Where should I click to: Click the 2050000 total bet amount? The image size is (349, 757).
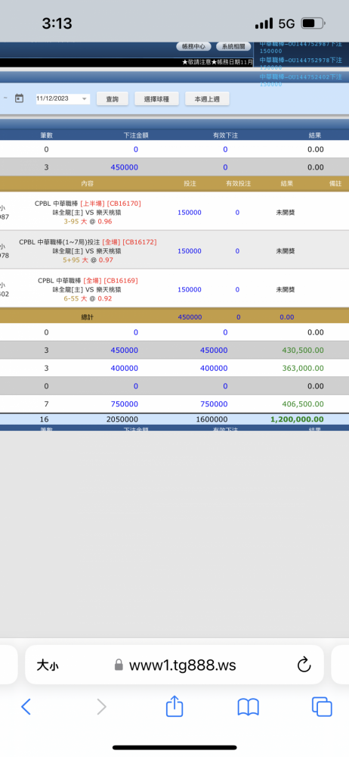122,420
